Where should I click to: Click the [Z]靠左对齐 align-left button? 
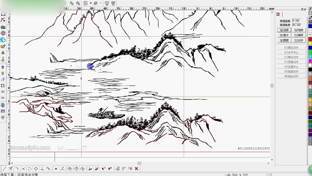point(291,47)
